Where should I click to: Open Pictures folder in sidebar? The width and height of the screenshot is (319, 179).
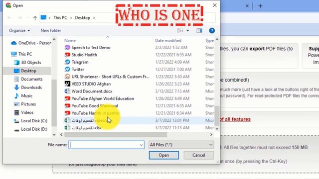pos(24,104)
